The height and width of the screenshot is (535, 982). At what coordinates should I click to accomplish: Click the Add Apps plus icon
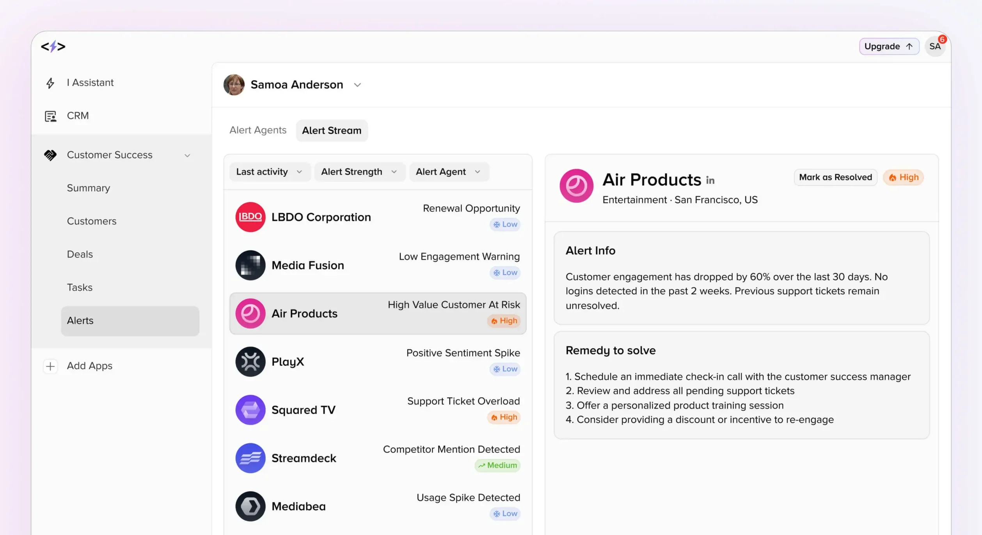[x=50, y=366]
